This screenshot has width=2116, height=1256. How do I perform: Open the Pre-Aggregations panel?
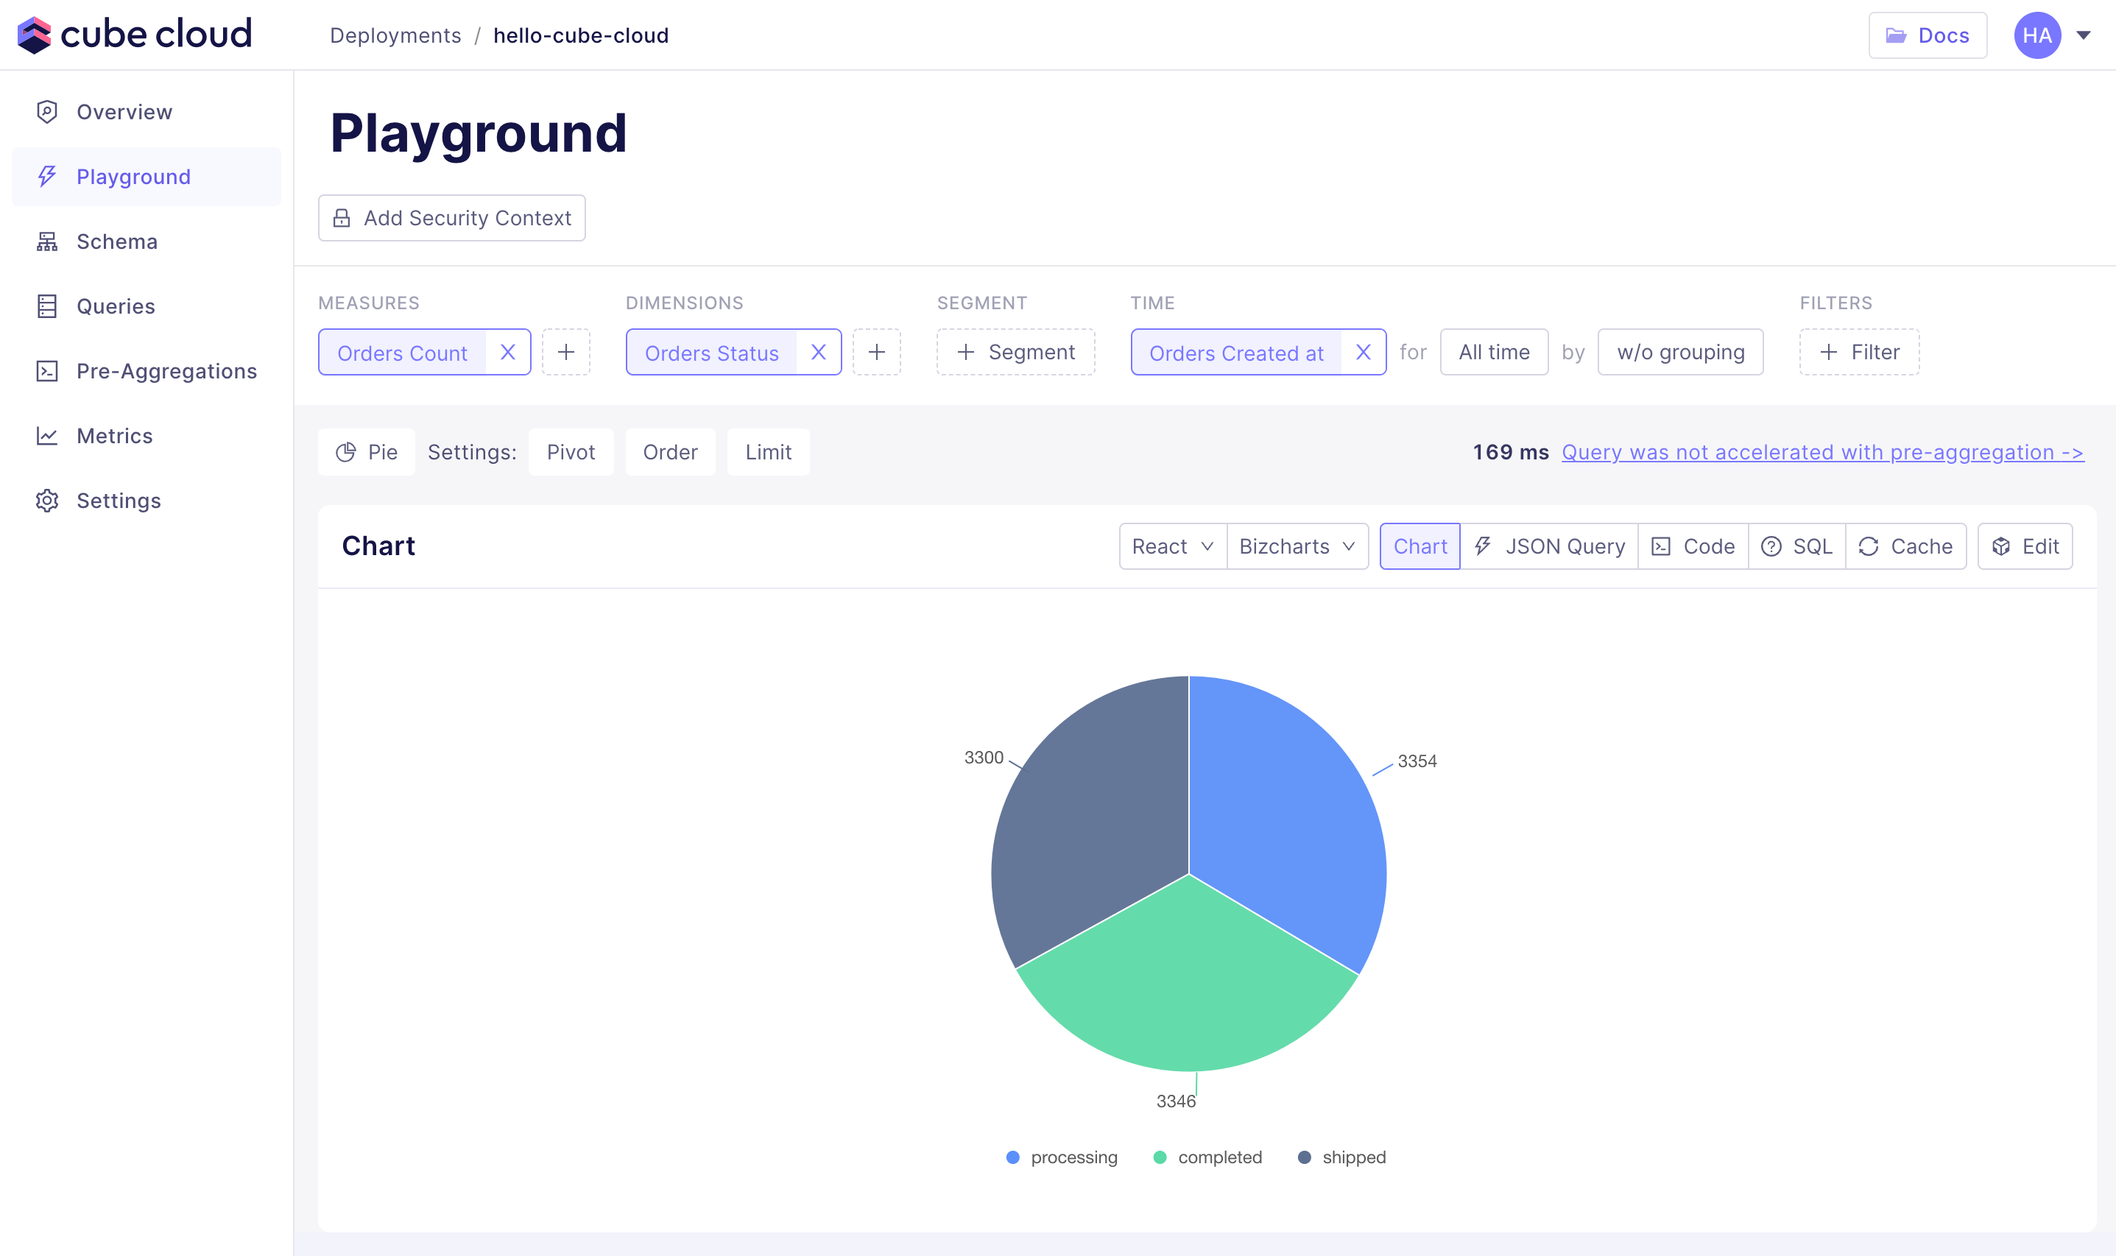click(x=166, y=371)
